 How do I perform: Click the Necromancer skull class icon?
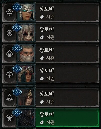pyautogui.click(x=9, y=33)
